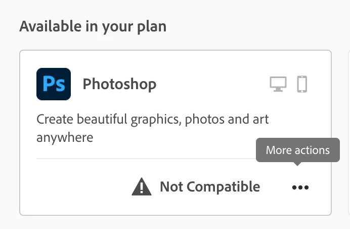Click the Photoshop Ps app icon

click(x=54, y=84)
